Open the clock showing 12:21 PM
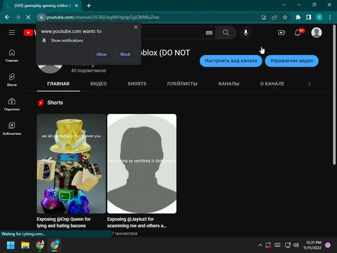 312,245
